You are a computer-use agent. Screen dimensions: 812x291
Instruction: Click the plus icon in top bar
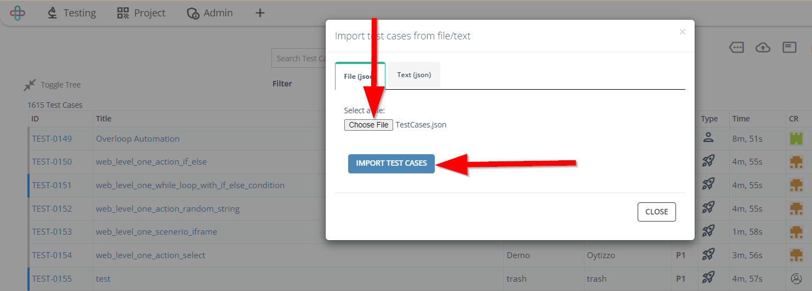tap(260, 13)
